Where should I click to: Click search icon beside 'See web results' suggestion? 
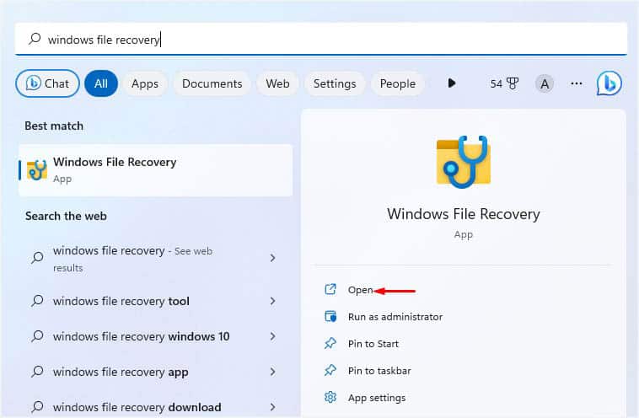tap(37, 258)
